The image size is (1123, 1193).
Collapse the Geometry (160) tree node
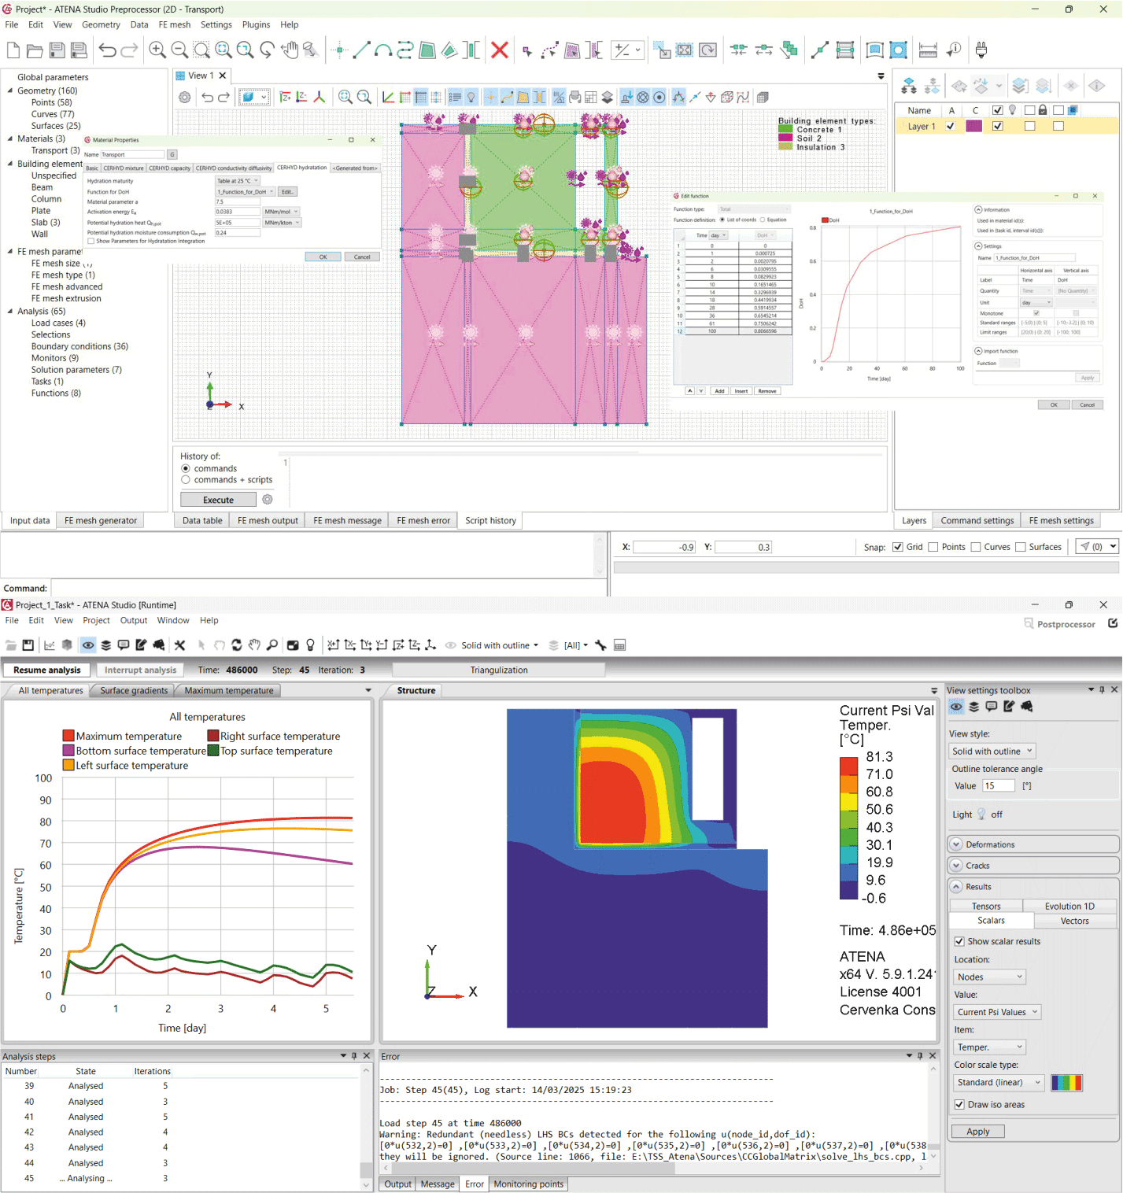[x=10, y=91]
